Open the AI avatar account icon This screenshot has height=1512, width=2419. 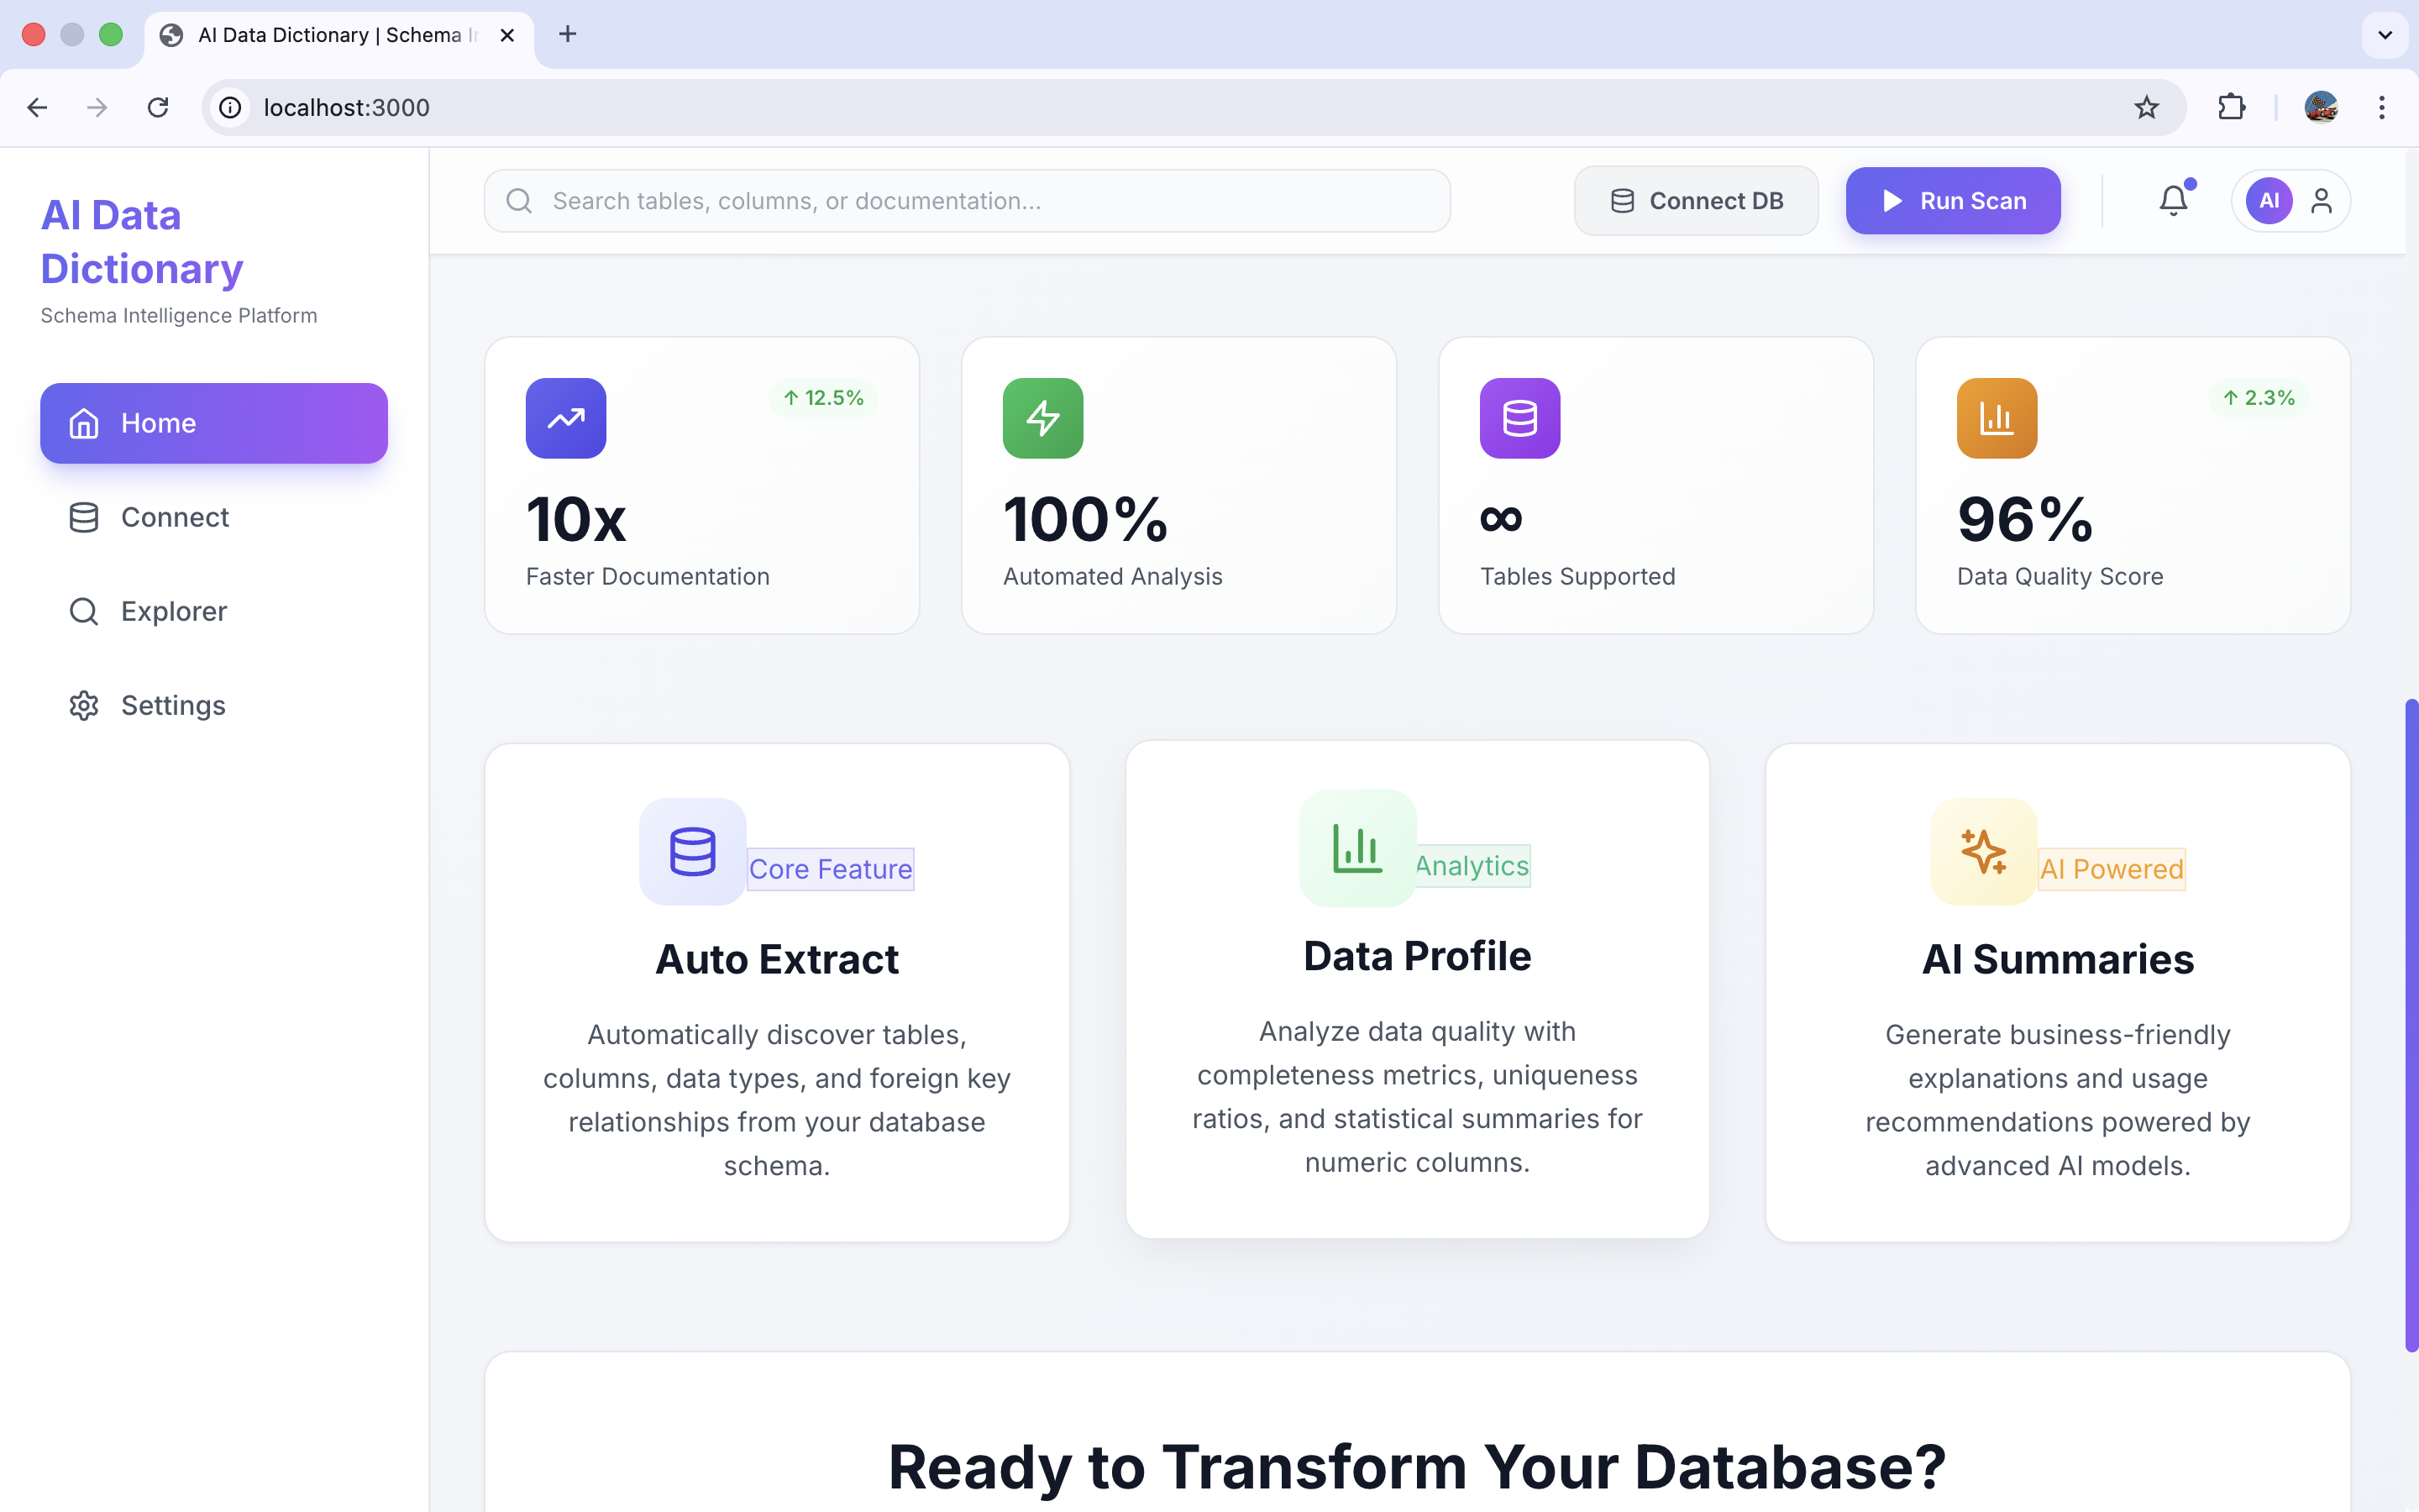pos(2268,200)
